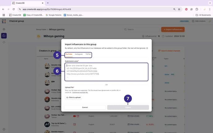Screen dimensions: 213x133
Task: Close the CreatorDB browser tab
Action: 42,3
